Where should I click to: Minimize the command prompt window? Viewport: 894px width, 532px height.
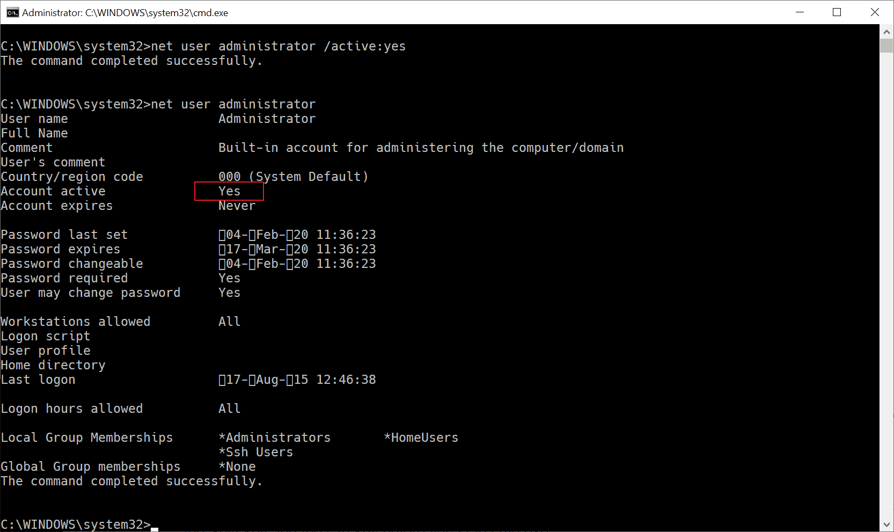800,12
